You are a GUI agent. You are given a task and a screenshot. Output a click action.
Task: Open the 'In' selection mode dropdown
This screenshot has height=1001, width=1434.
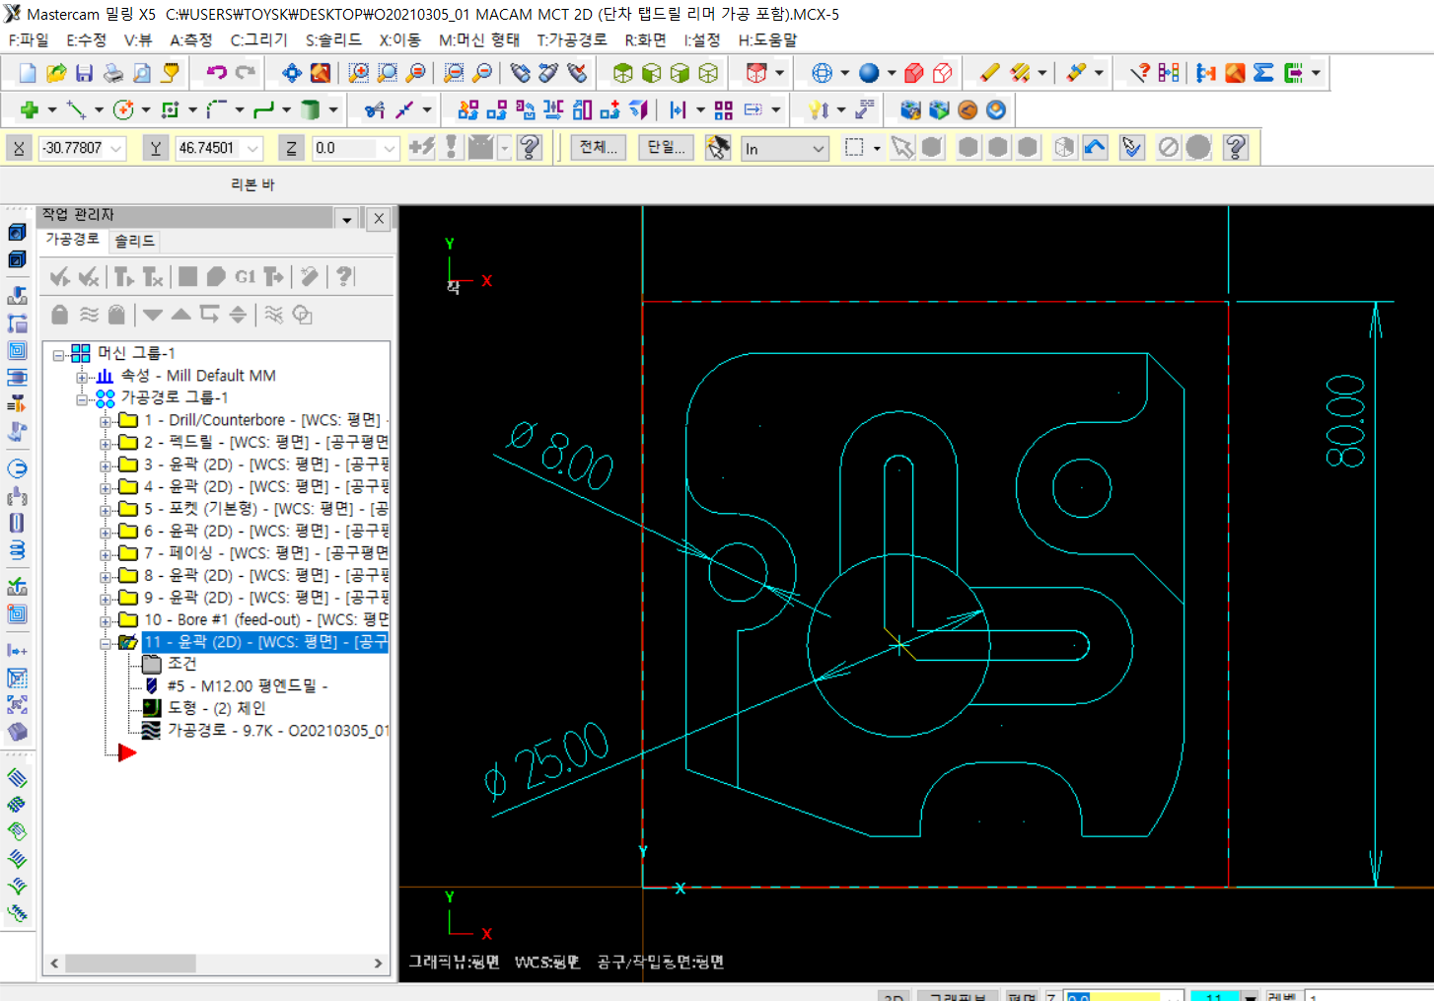pos(819,149)
